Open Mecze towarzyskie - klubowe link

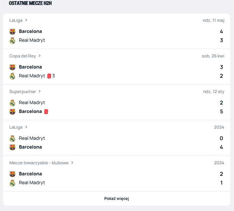39,163
